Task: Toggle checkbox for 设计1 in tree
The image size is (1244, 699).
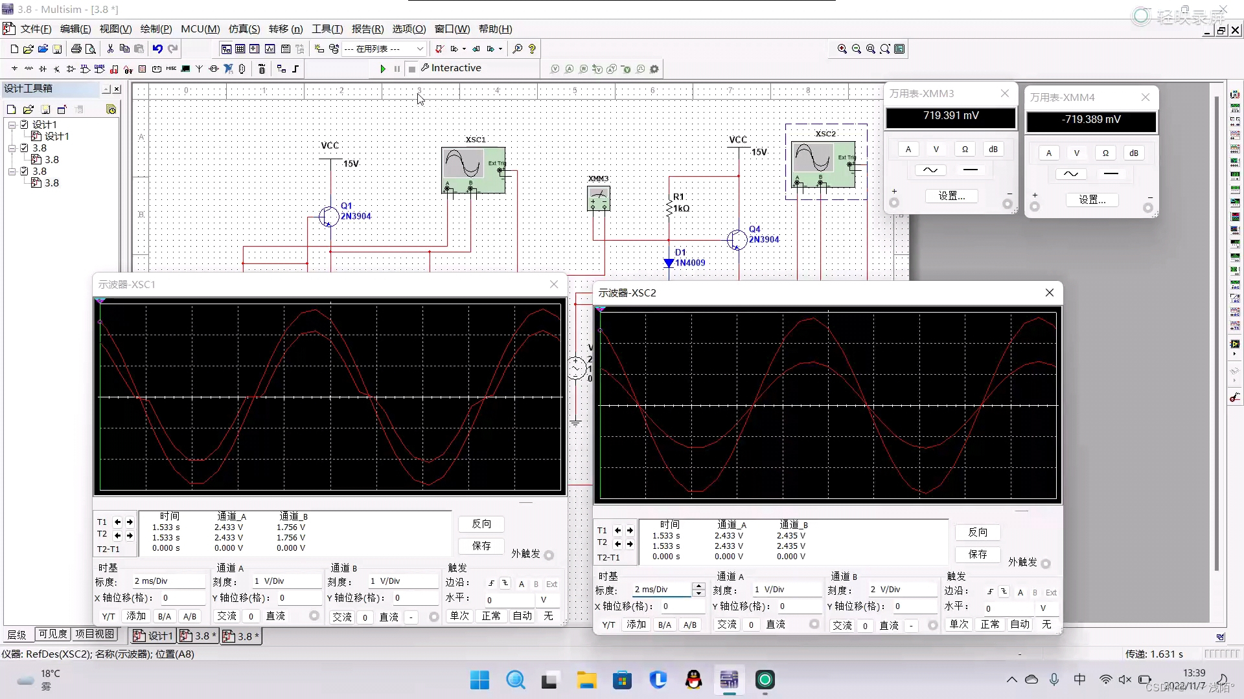Action: pyautogui.click(x=25, y=124)
